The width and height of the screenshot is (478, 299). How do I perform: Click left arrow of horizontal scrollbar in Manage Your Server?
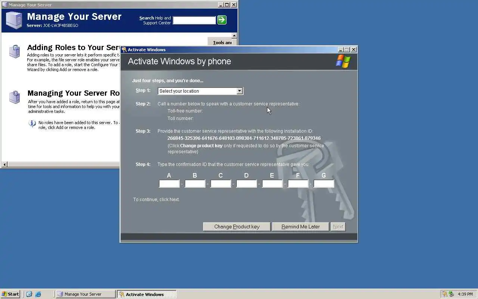click(x=4, y=164)
